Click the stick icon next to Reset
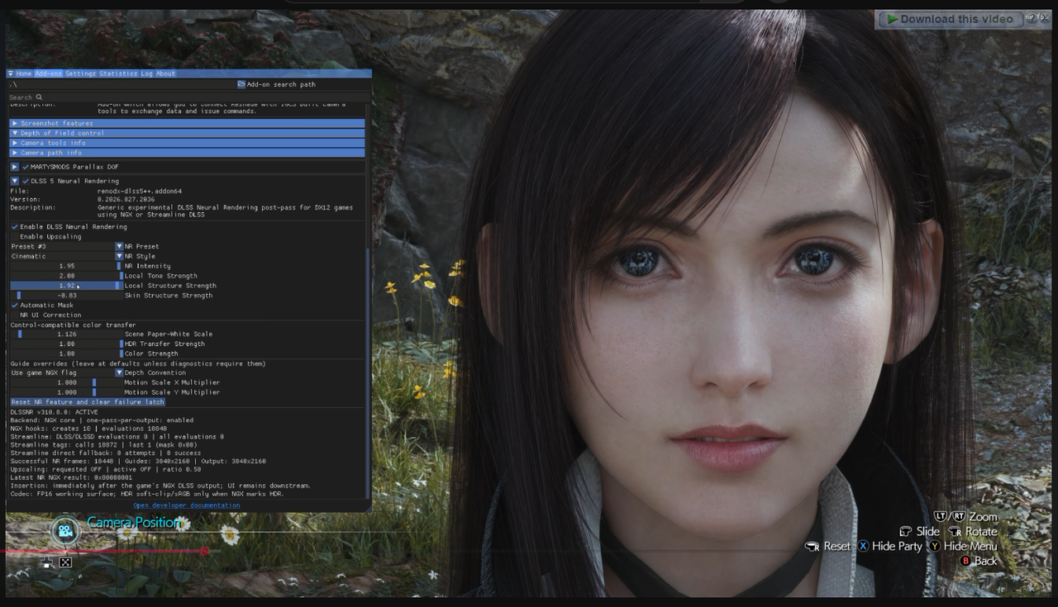 tap(812, 546)
